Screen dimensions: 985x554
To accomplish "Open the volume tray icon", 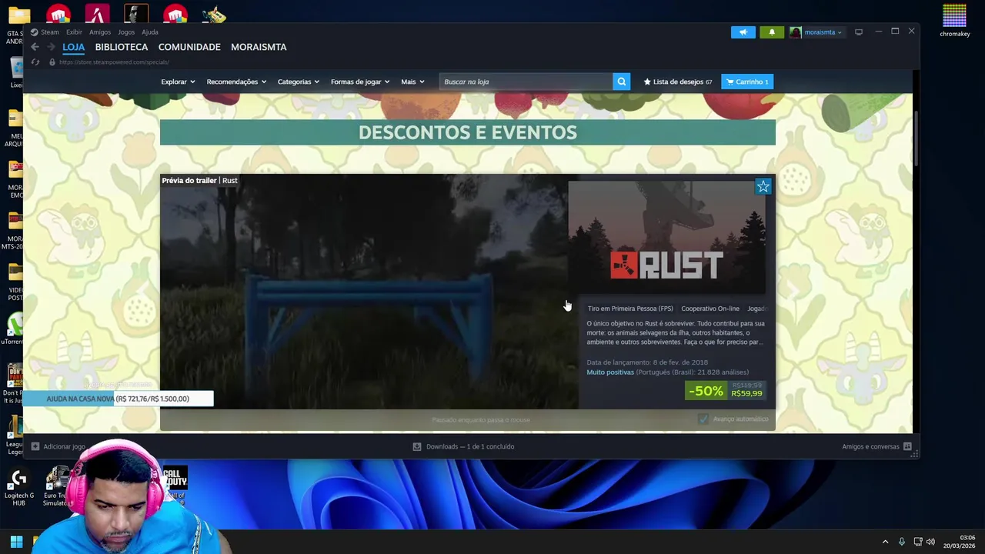I will [930, 542].
